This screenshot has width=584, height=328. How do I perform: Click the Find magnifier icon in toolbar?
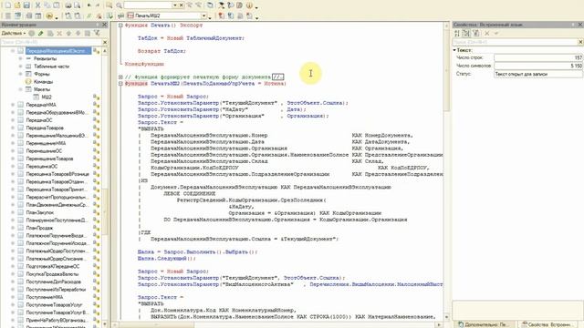coord(119,5)
